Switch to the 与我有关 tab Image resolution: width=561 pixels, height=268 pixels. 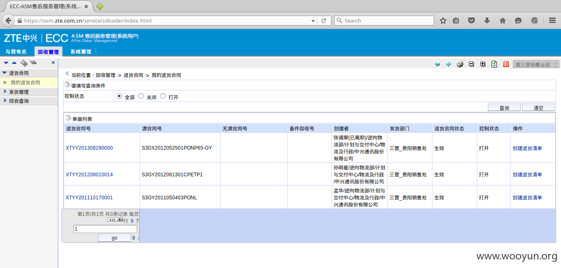(x=16, y=52)
